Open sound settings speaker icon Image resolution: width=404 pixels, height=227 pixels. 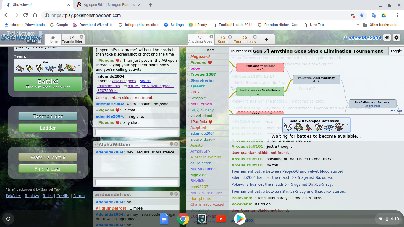387,38
